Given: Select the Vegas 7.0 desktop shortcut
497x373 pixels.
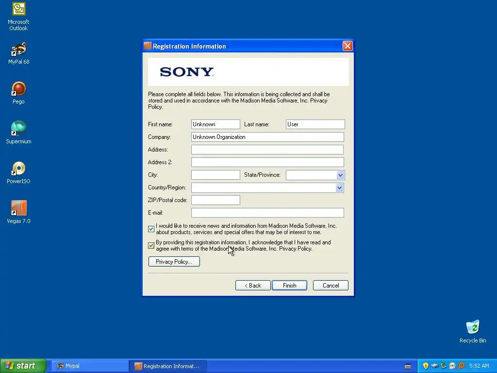Looking at the screenshot, I should (x=18, y=212).
